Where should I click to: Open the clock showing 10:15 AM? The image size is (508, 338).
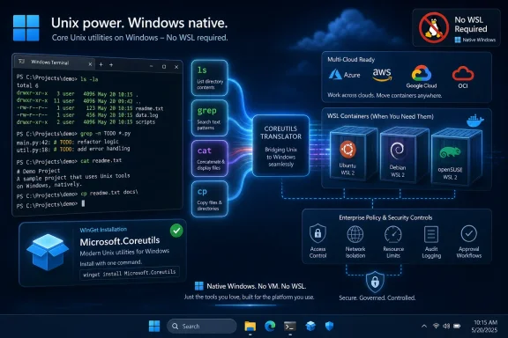click(485, 326)
